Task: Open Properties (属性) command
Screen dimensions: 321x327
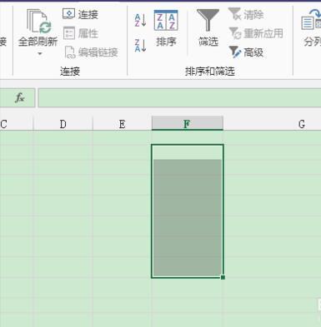Action: 81,33
